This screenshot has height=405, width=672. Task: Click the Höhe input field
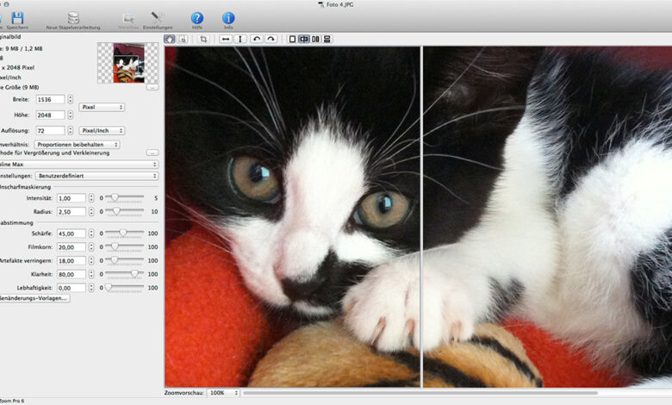[50, 115]
